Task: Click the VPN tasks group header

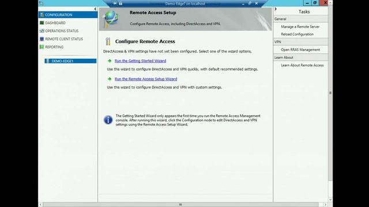Action: [x=300, y=42]
